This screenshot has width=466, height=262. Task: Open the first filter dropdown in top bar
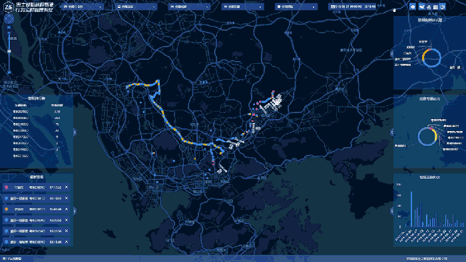pos(83,7)
